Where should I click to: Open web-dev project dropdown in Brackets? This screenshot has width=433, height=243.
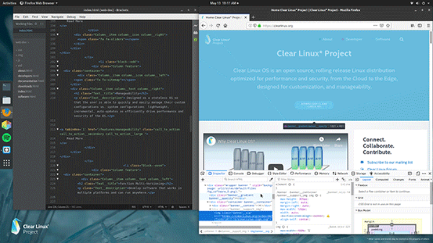coord(22,43)
